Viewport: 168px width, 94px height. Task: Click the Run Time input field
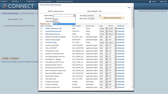point(93,19)
